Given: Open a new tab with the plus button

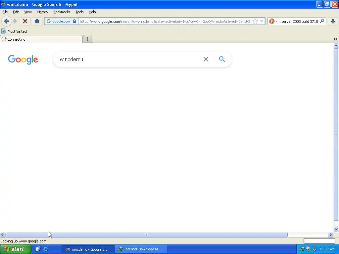Looking at the screenshot, I should (x=87, y=39).
